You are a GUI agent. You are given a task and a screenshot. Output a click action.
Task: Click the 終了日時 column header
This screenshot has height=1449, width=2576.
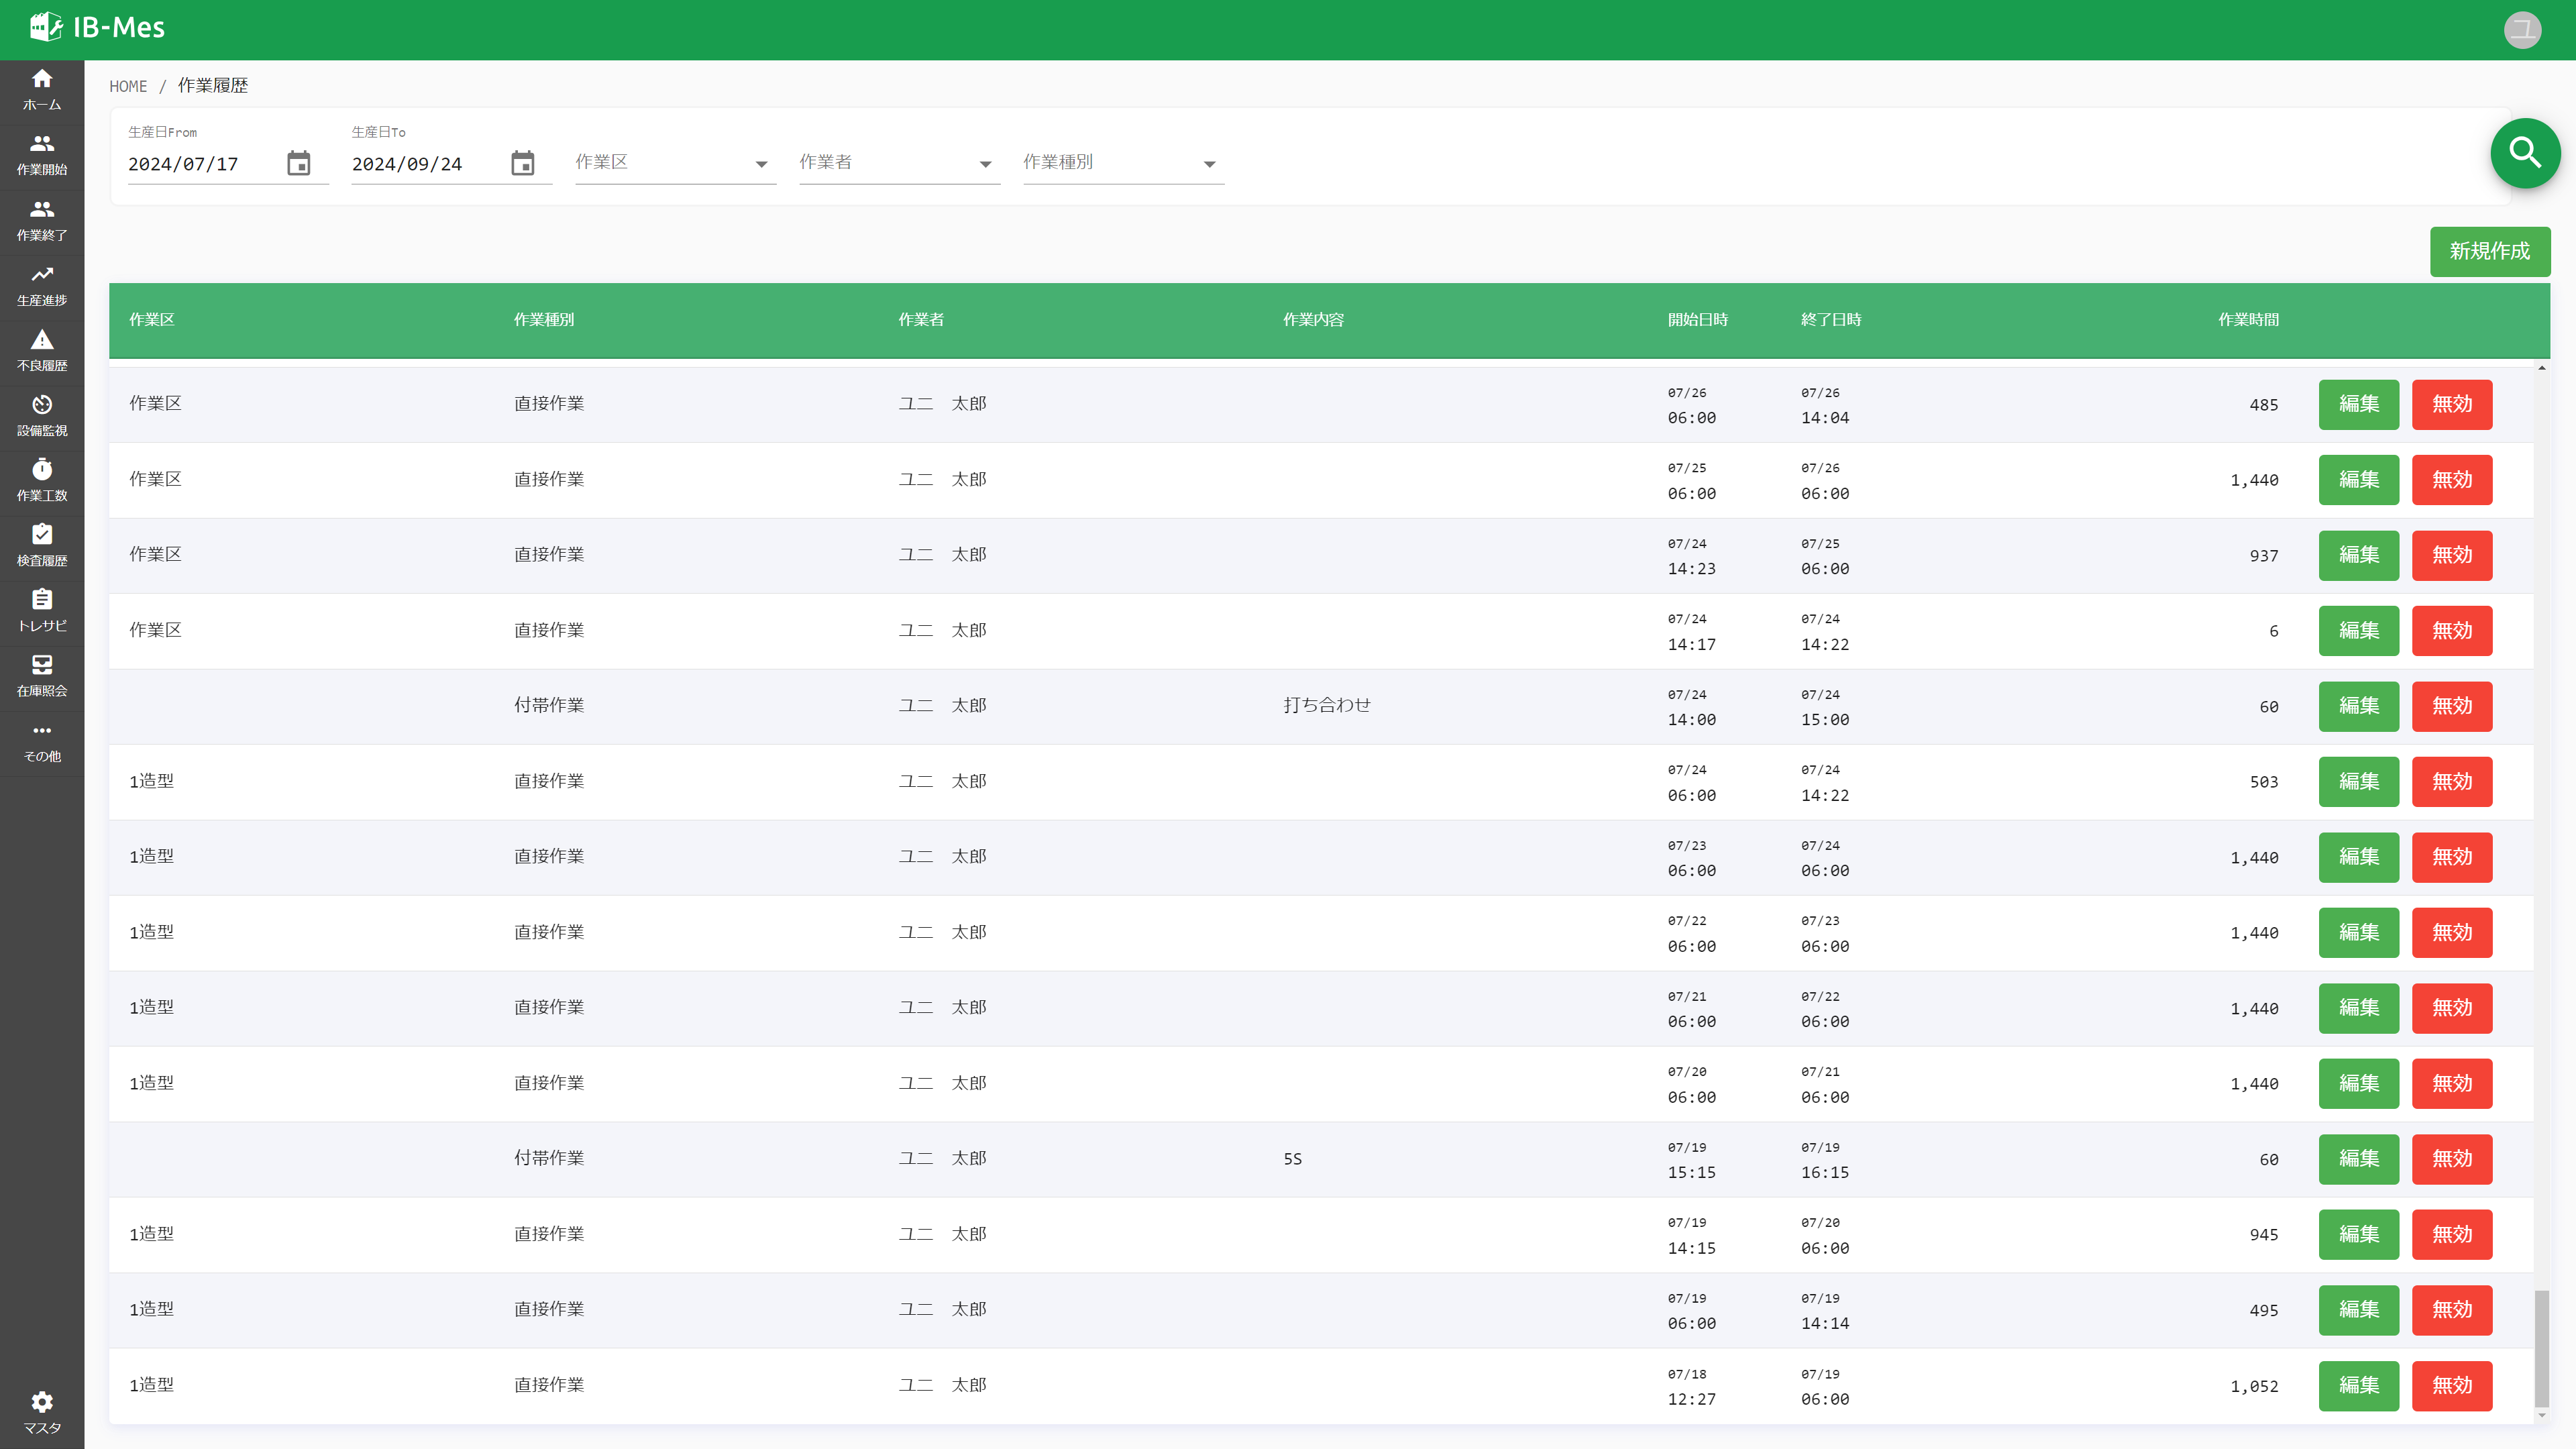coord(1831,320)
